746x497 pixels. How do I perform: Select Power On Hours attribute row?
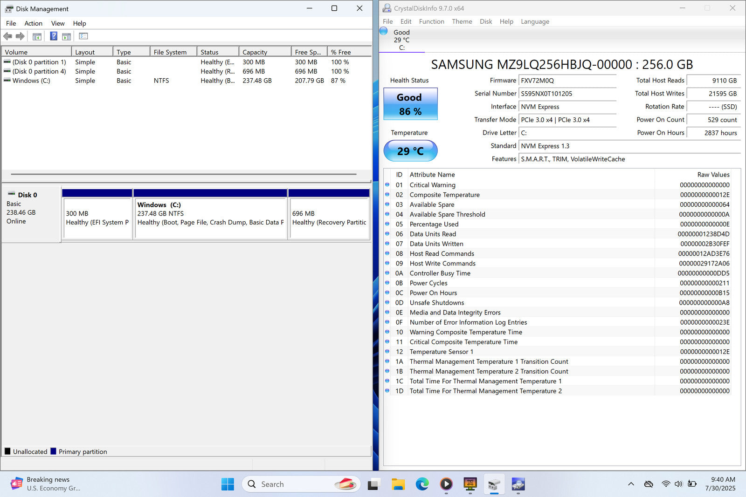[x=558, y=293]
